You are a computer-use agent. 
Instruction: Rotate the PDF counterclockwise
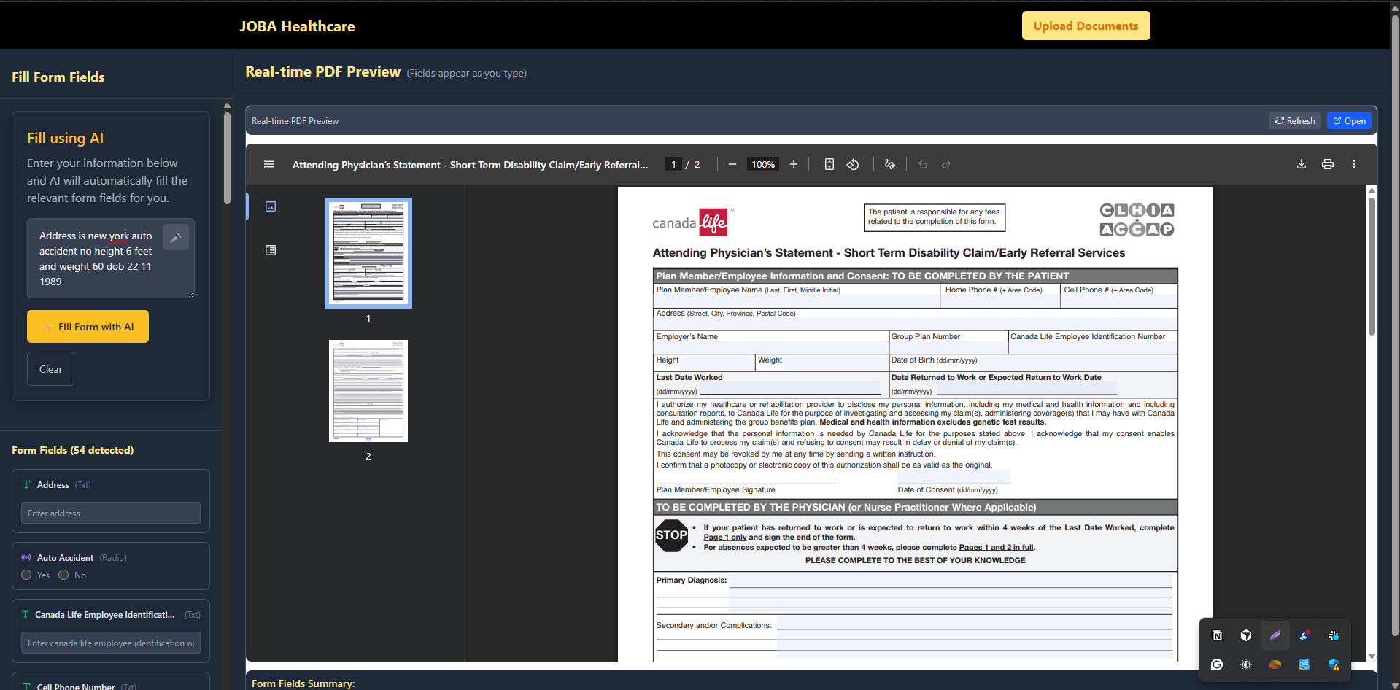[853, 165]
